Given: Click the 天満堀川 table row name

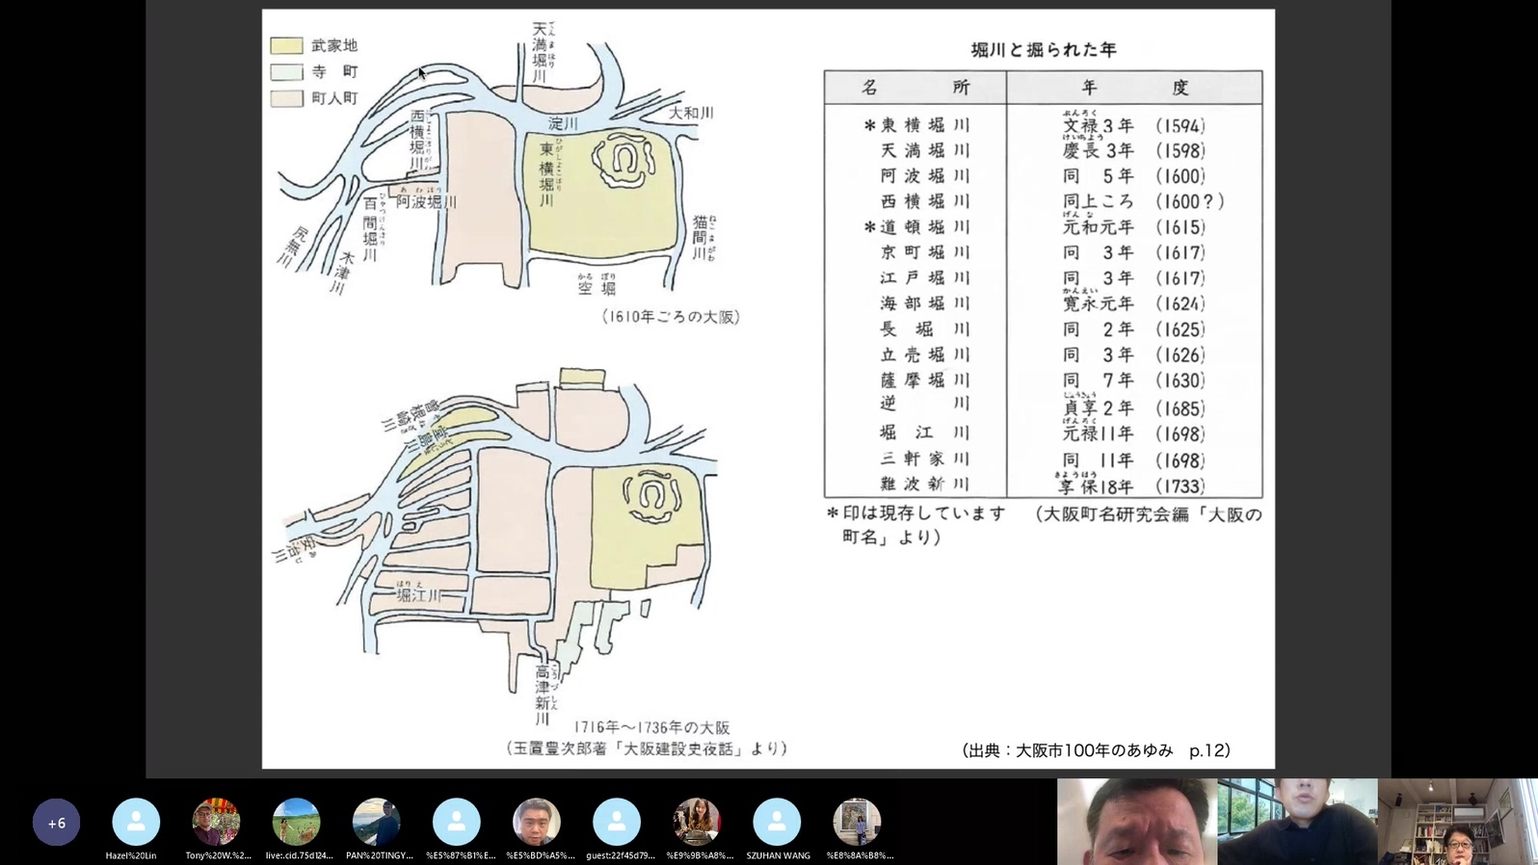Looking at the screenshot, I should (925, 150).
